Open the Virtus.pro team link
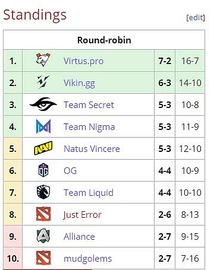 (83, 61)
